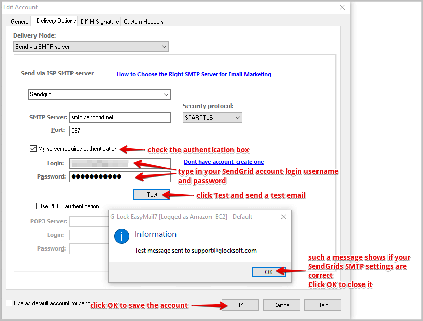Image resolution: width=423 pixels, height=321 pixels.
Task: Close the Information popup via its X
Action: click(284, 217)
